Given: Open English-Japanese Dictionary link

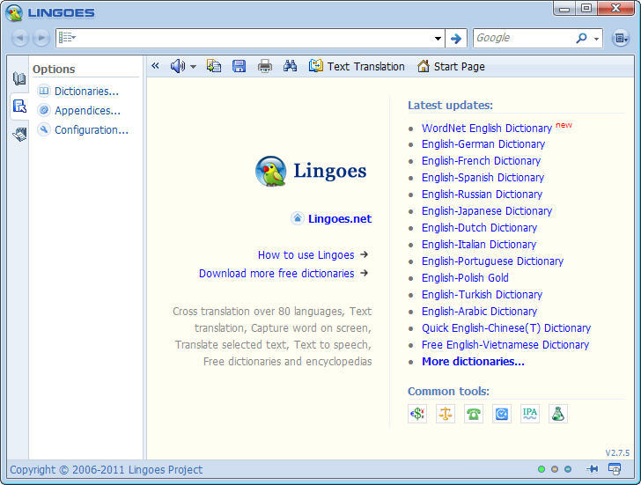Looking at the screenshot, I should [487, 211].
